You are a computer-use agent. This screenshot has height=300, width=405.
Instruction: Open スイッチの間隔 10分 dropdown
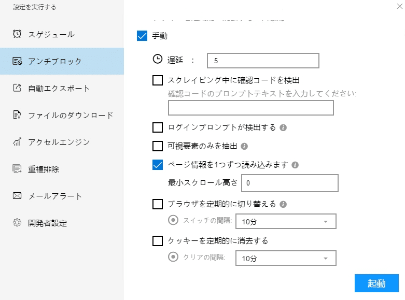pos(285,221)
